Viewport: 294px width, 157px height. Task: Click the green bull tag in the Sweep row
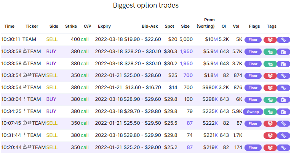270,111
